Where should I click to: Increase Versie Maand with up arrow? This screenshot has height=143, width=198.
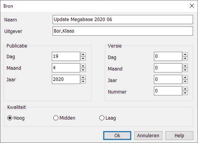[185, 66]
